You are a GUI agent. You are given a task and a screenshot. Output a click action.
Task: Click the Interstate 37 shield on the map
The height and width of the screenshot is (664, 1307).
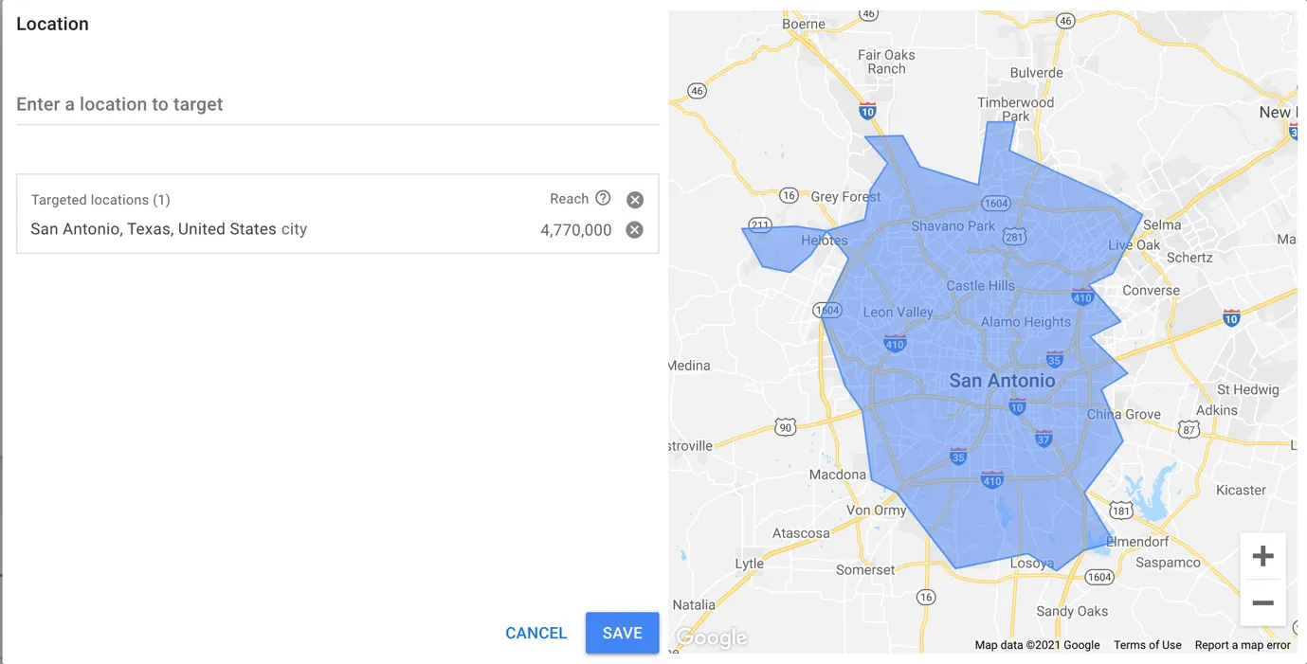1044,438
